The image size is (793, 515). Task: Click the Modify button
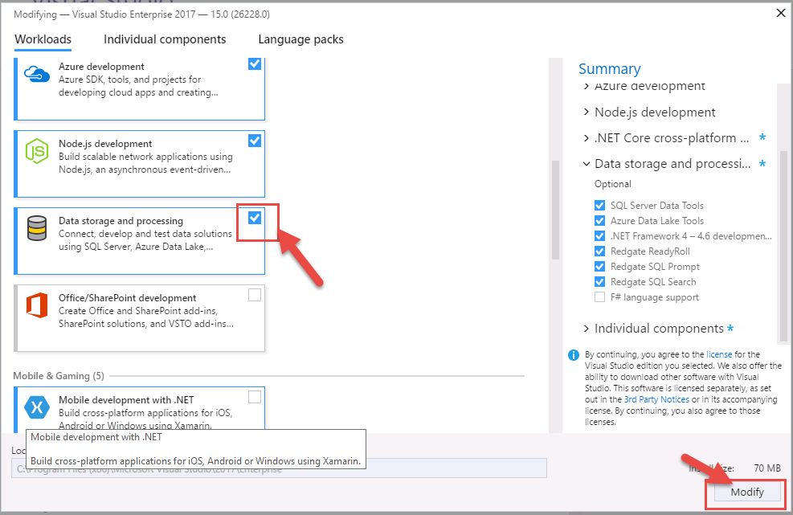click(x=747, y=493)
